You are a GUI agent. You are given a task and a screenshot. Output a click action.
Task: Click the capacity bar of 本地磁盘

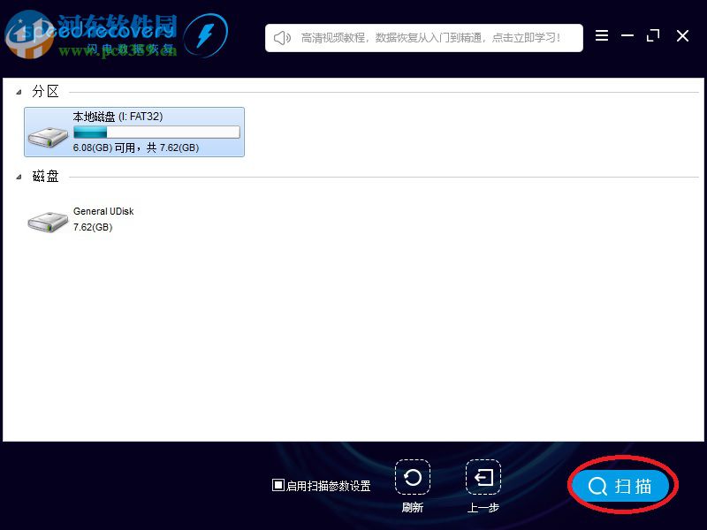[x=157, y=132]
